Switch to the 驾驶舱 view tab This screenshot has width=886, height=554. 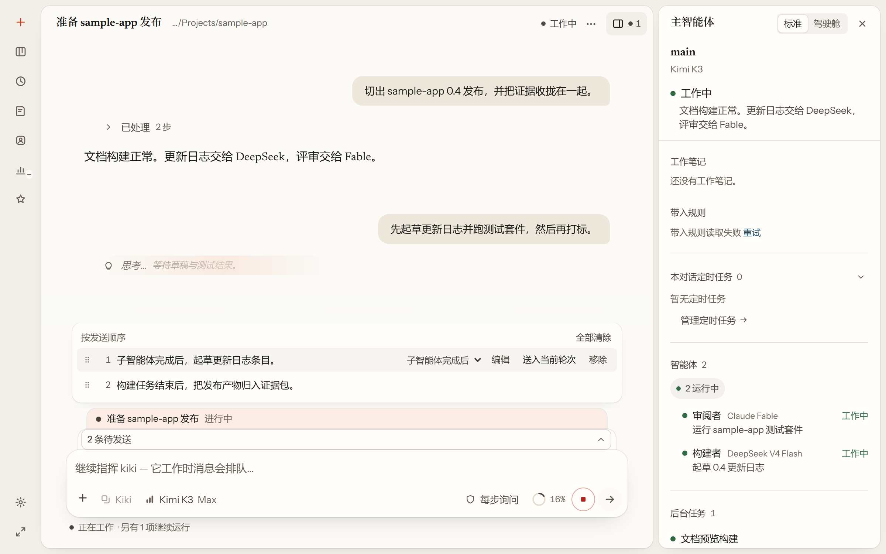827,24
